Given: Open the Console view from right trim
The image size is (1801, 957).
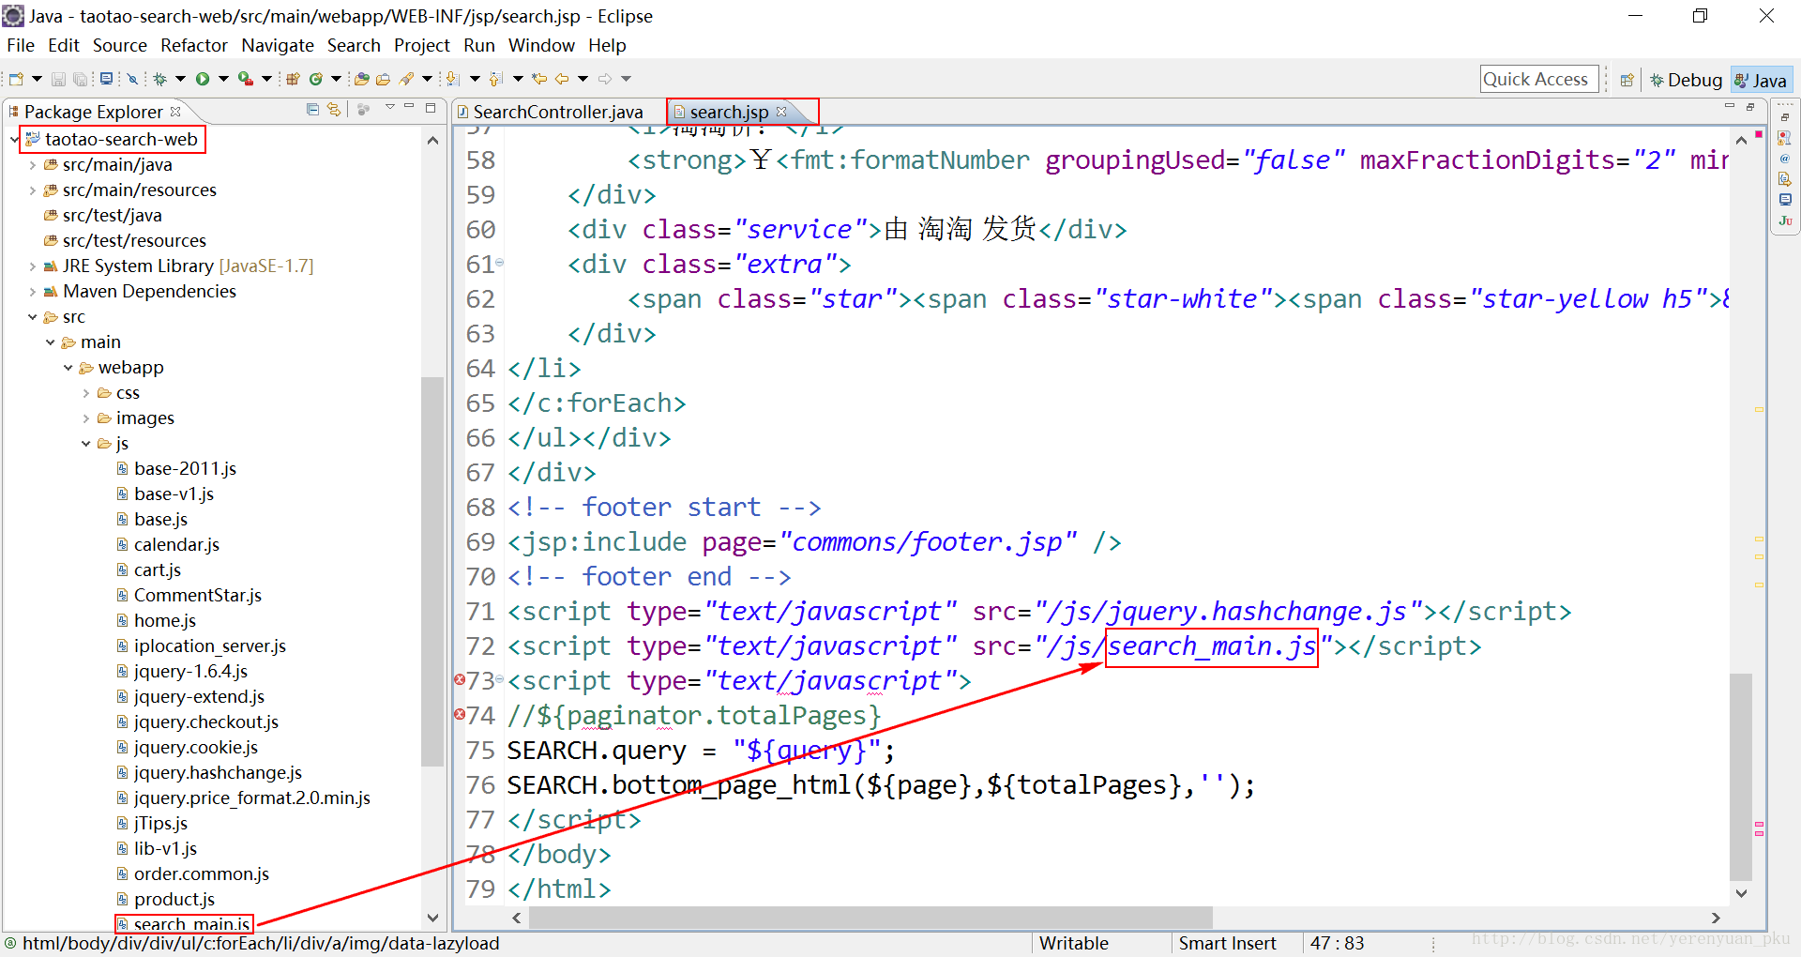Looking at the screenshot, I should tap(1785, 199).
